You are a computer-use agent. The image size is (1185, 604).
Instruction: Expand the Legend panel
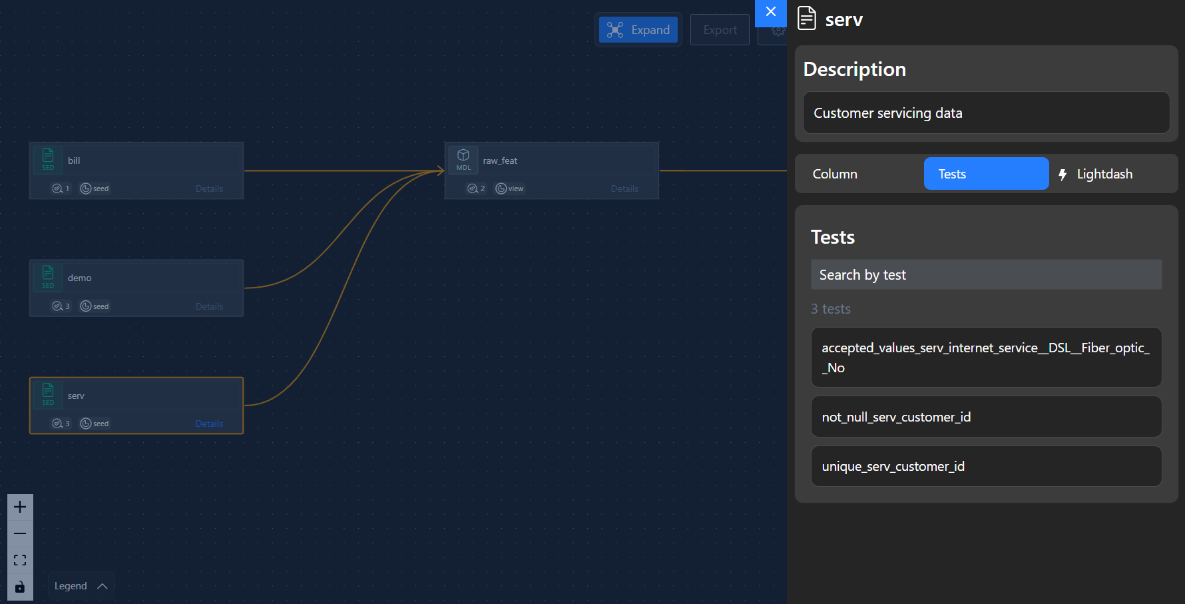click(81, 586)
